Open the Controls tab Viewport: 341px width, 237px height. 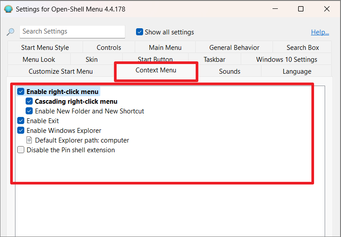pyautogui.click(x=109, y=47)
